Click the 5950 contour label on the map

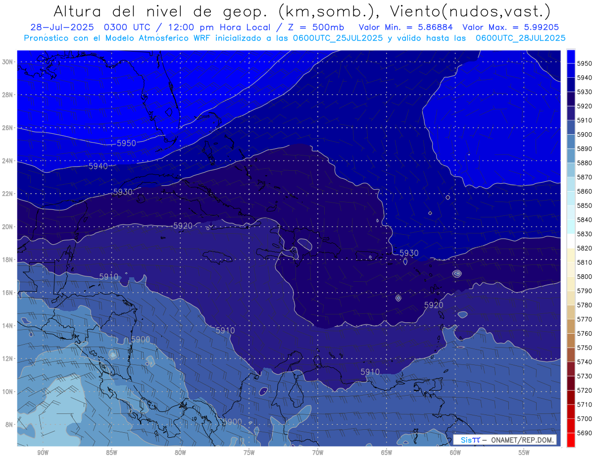coord(126,143)
